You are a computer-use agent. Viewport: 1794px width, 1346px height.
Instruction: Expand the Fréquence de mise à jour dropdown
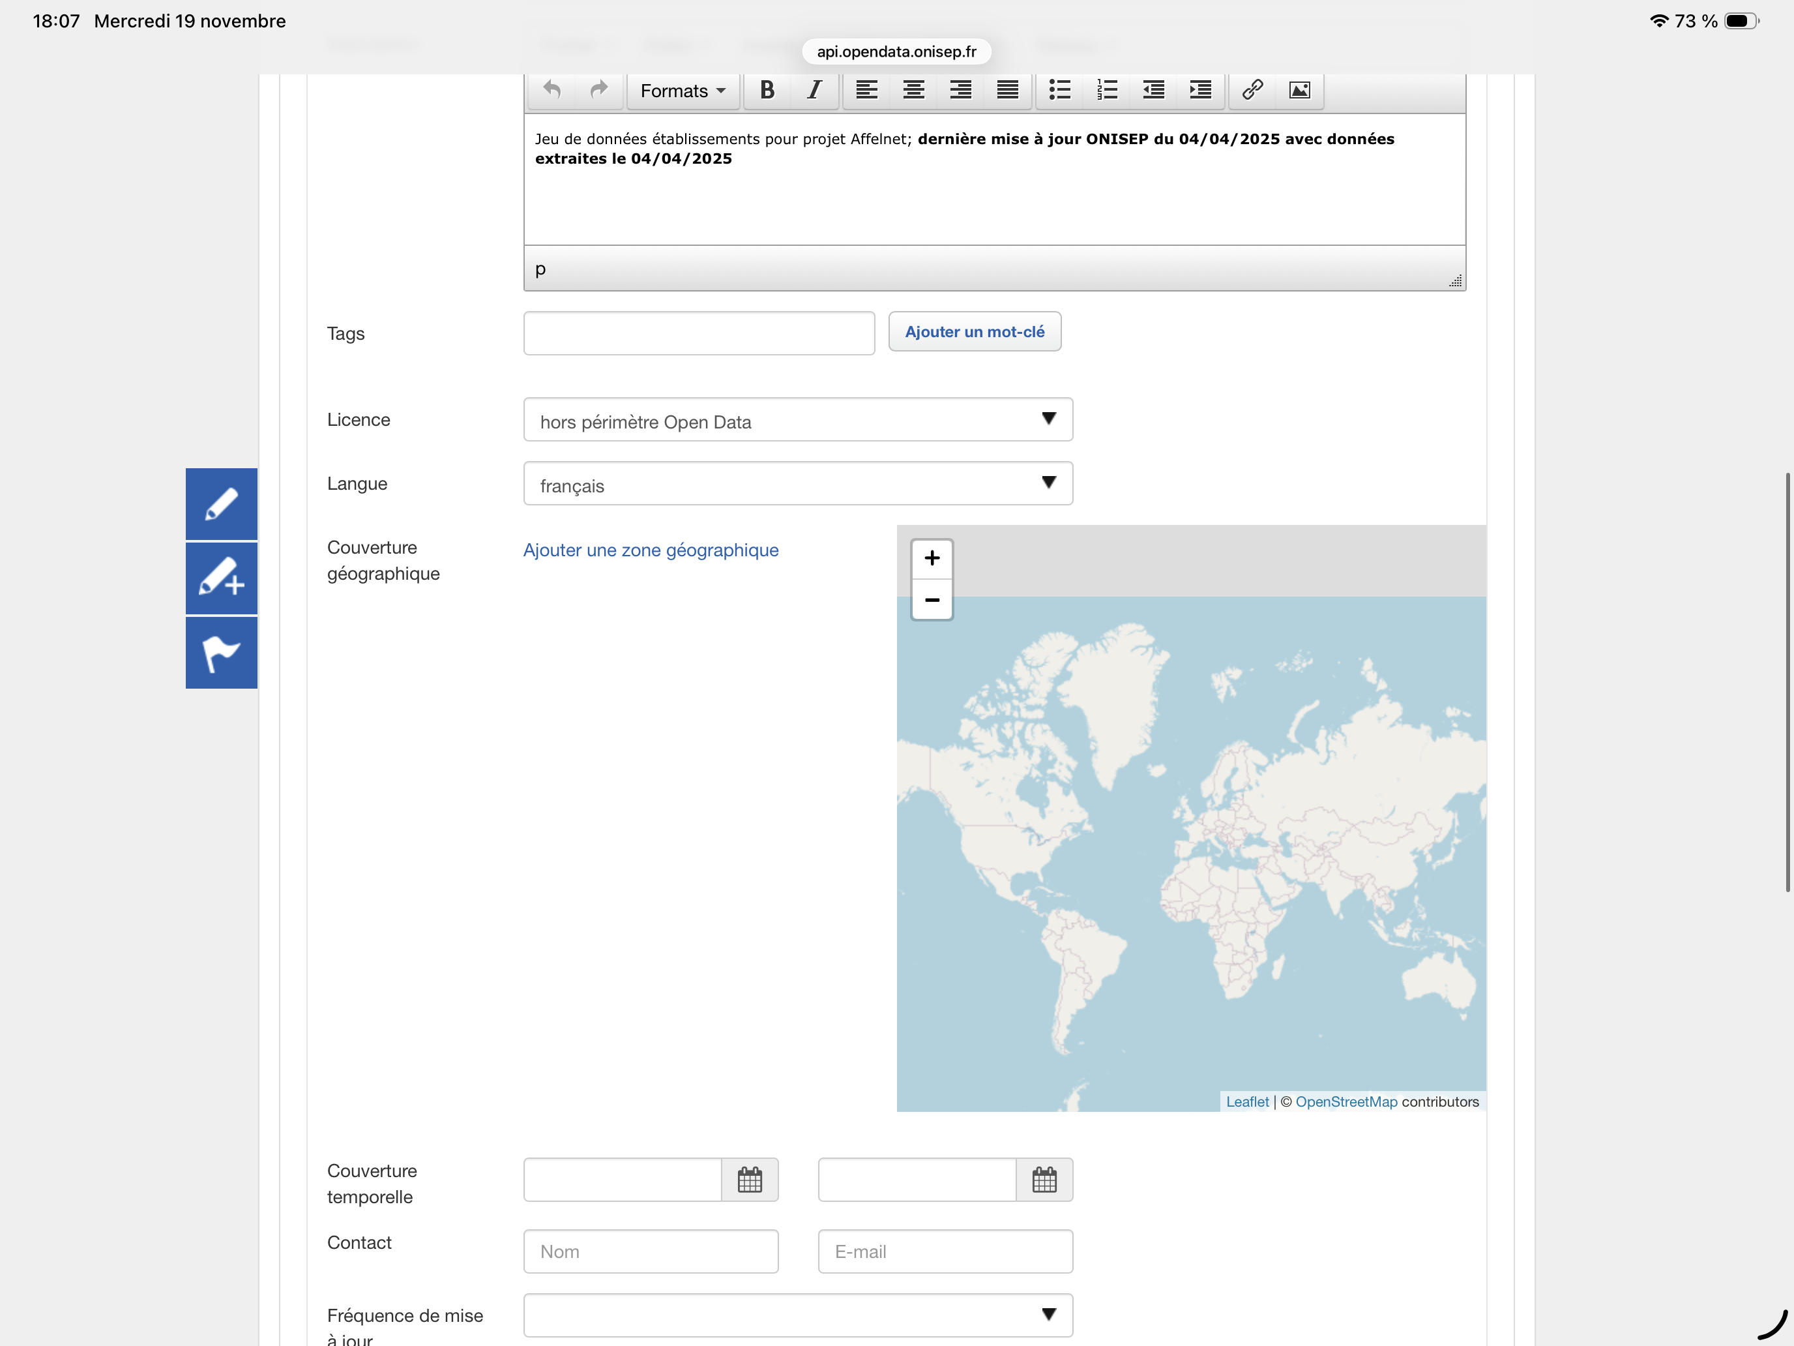797,1315
